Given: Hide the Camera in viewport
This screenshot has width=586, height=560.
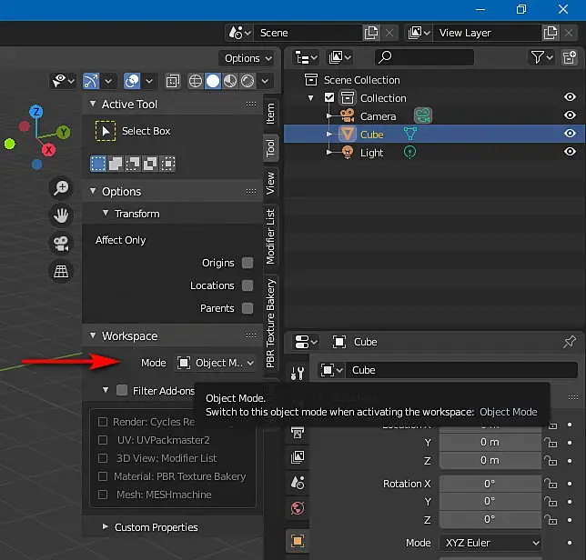Looking at the screenshot, I should pos(570,115).
